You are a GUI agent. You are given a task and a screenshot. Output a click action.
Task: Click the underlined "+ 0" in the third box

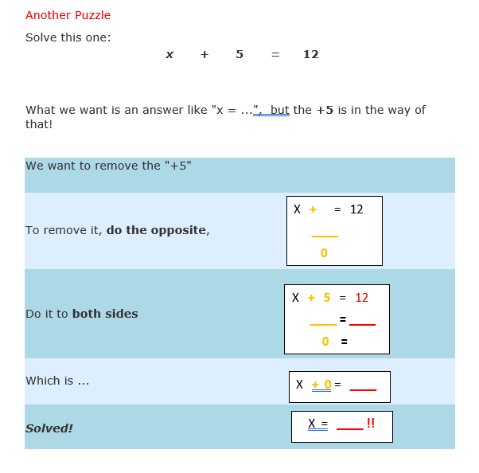321,385
